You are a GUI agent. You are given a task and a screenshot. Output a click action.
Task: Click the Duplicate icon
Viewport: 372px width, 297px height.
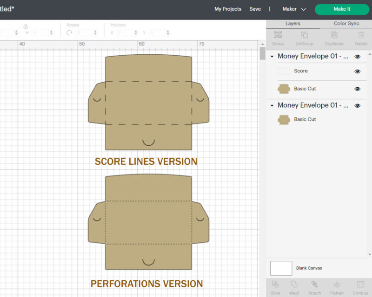tap(334, 35)
